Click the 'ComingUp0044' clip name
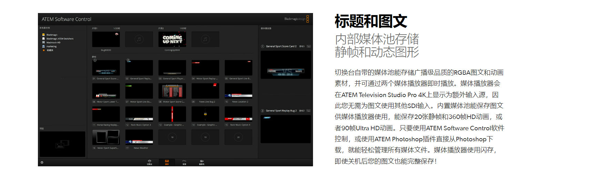 172,50
